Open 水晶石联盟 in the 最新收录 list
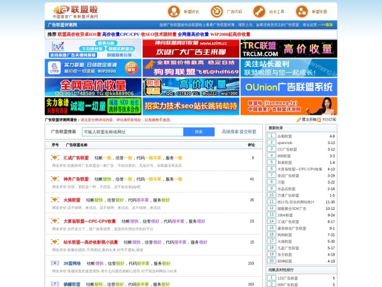This screenshot has width=382, height=287. (286, 189)
